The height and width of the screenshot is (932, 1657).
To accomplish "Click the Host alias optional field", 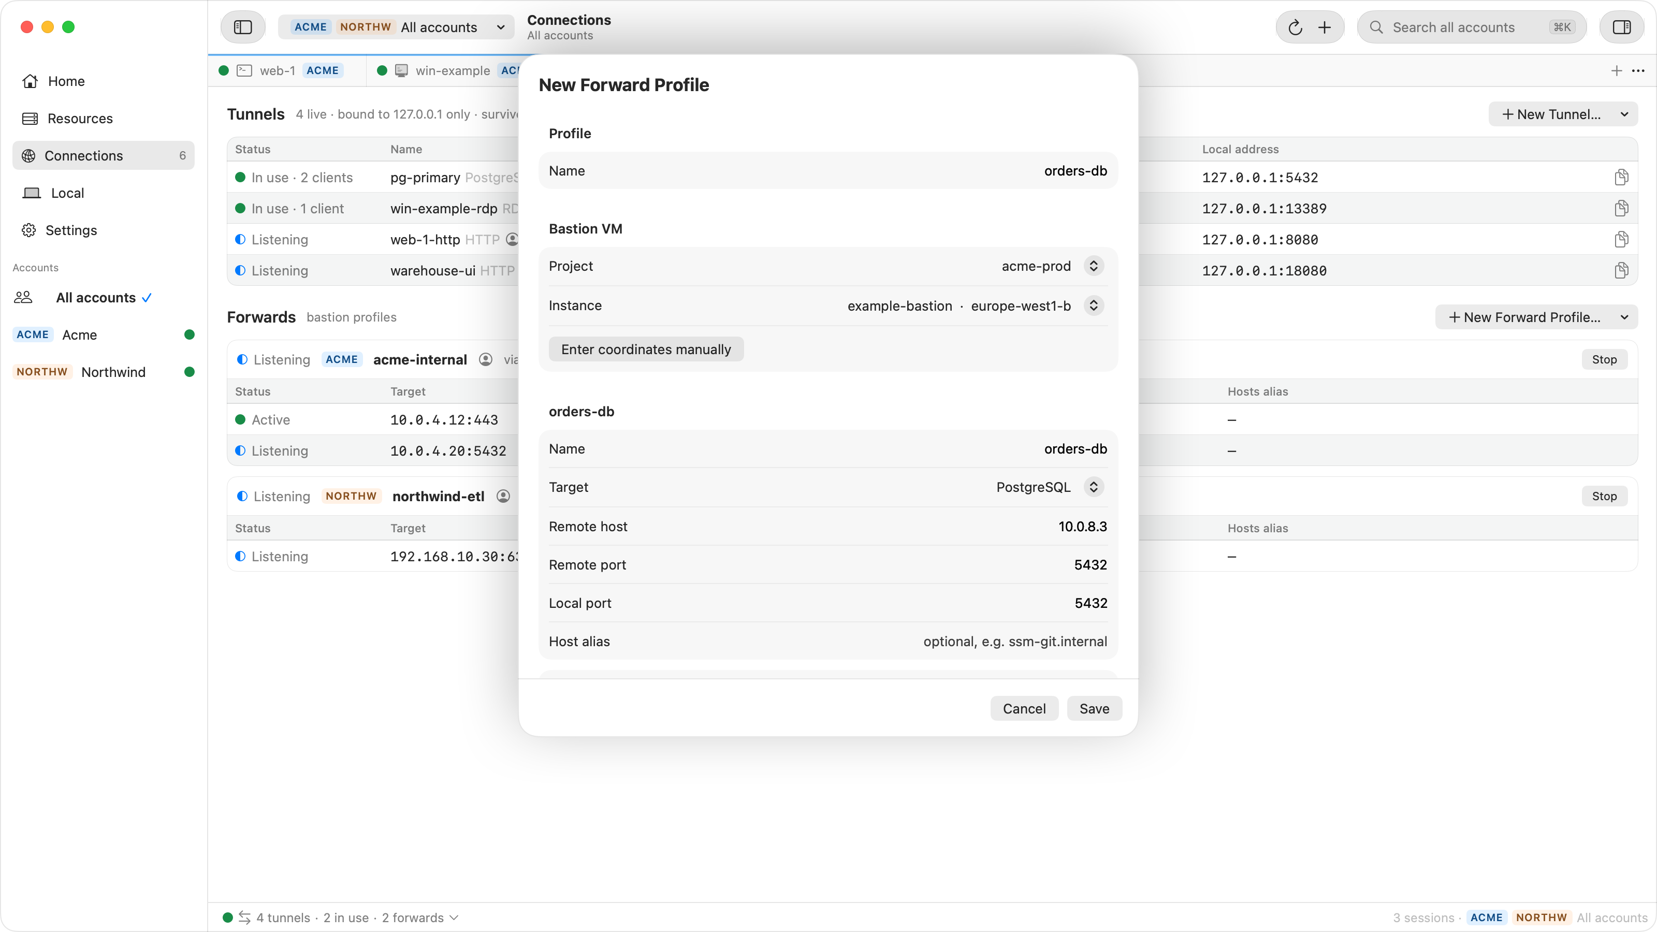I will tap(828, 642).
